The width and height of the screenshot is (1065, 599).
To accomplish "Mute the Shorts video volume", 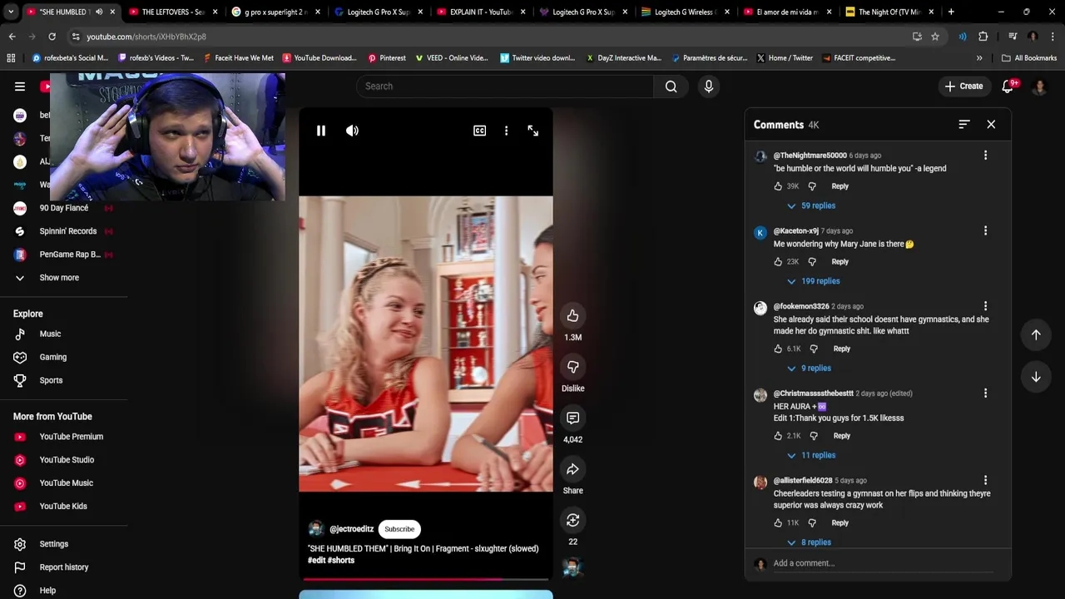I will [x=352, y=131].
